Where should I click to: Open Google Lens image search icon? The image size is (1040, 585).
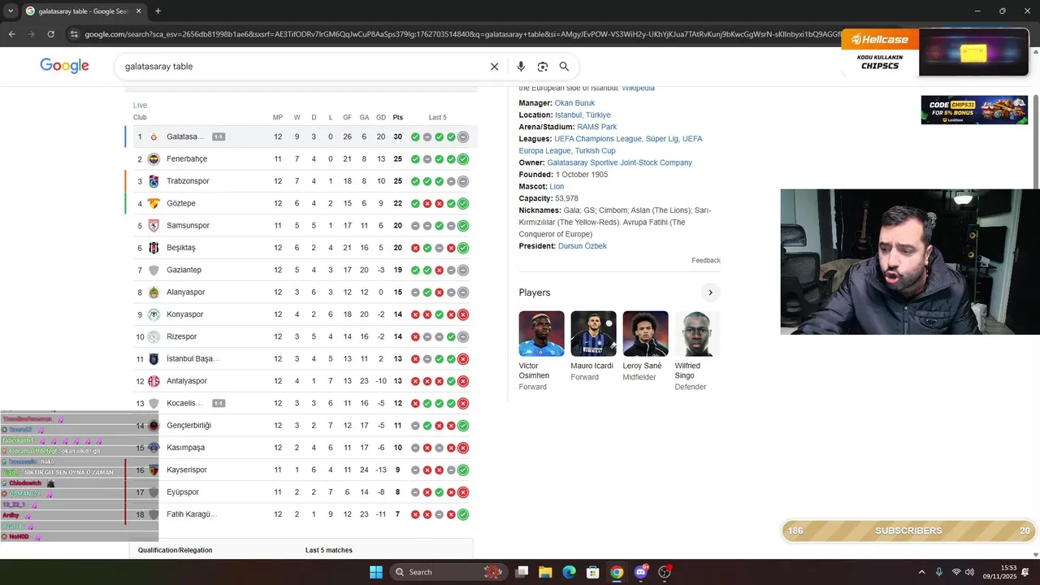point(542,67)
